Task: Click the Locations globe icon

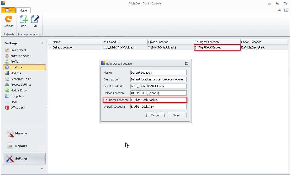Action: coord(7,67)
